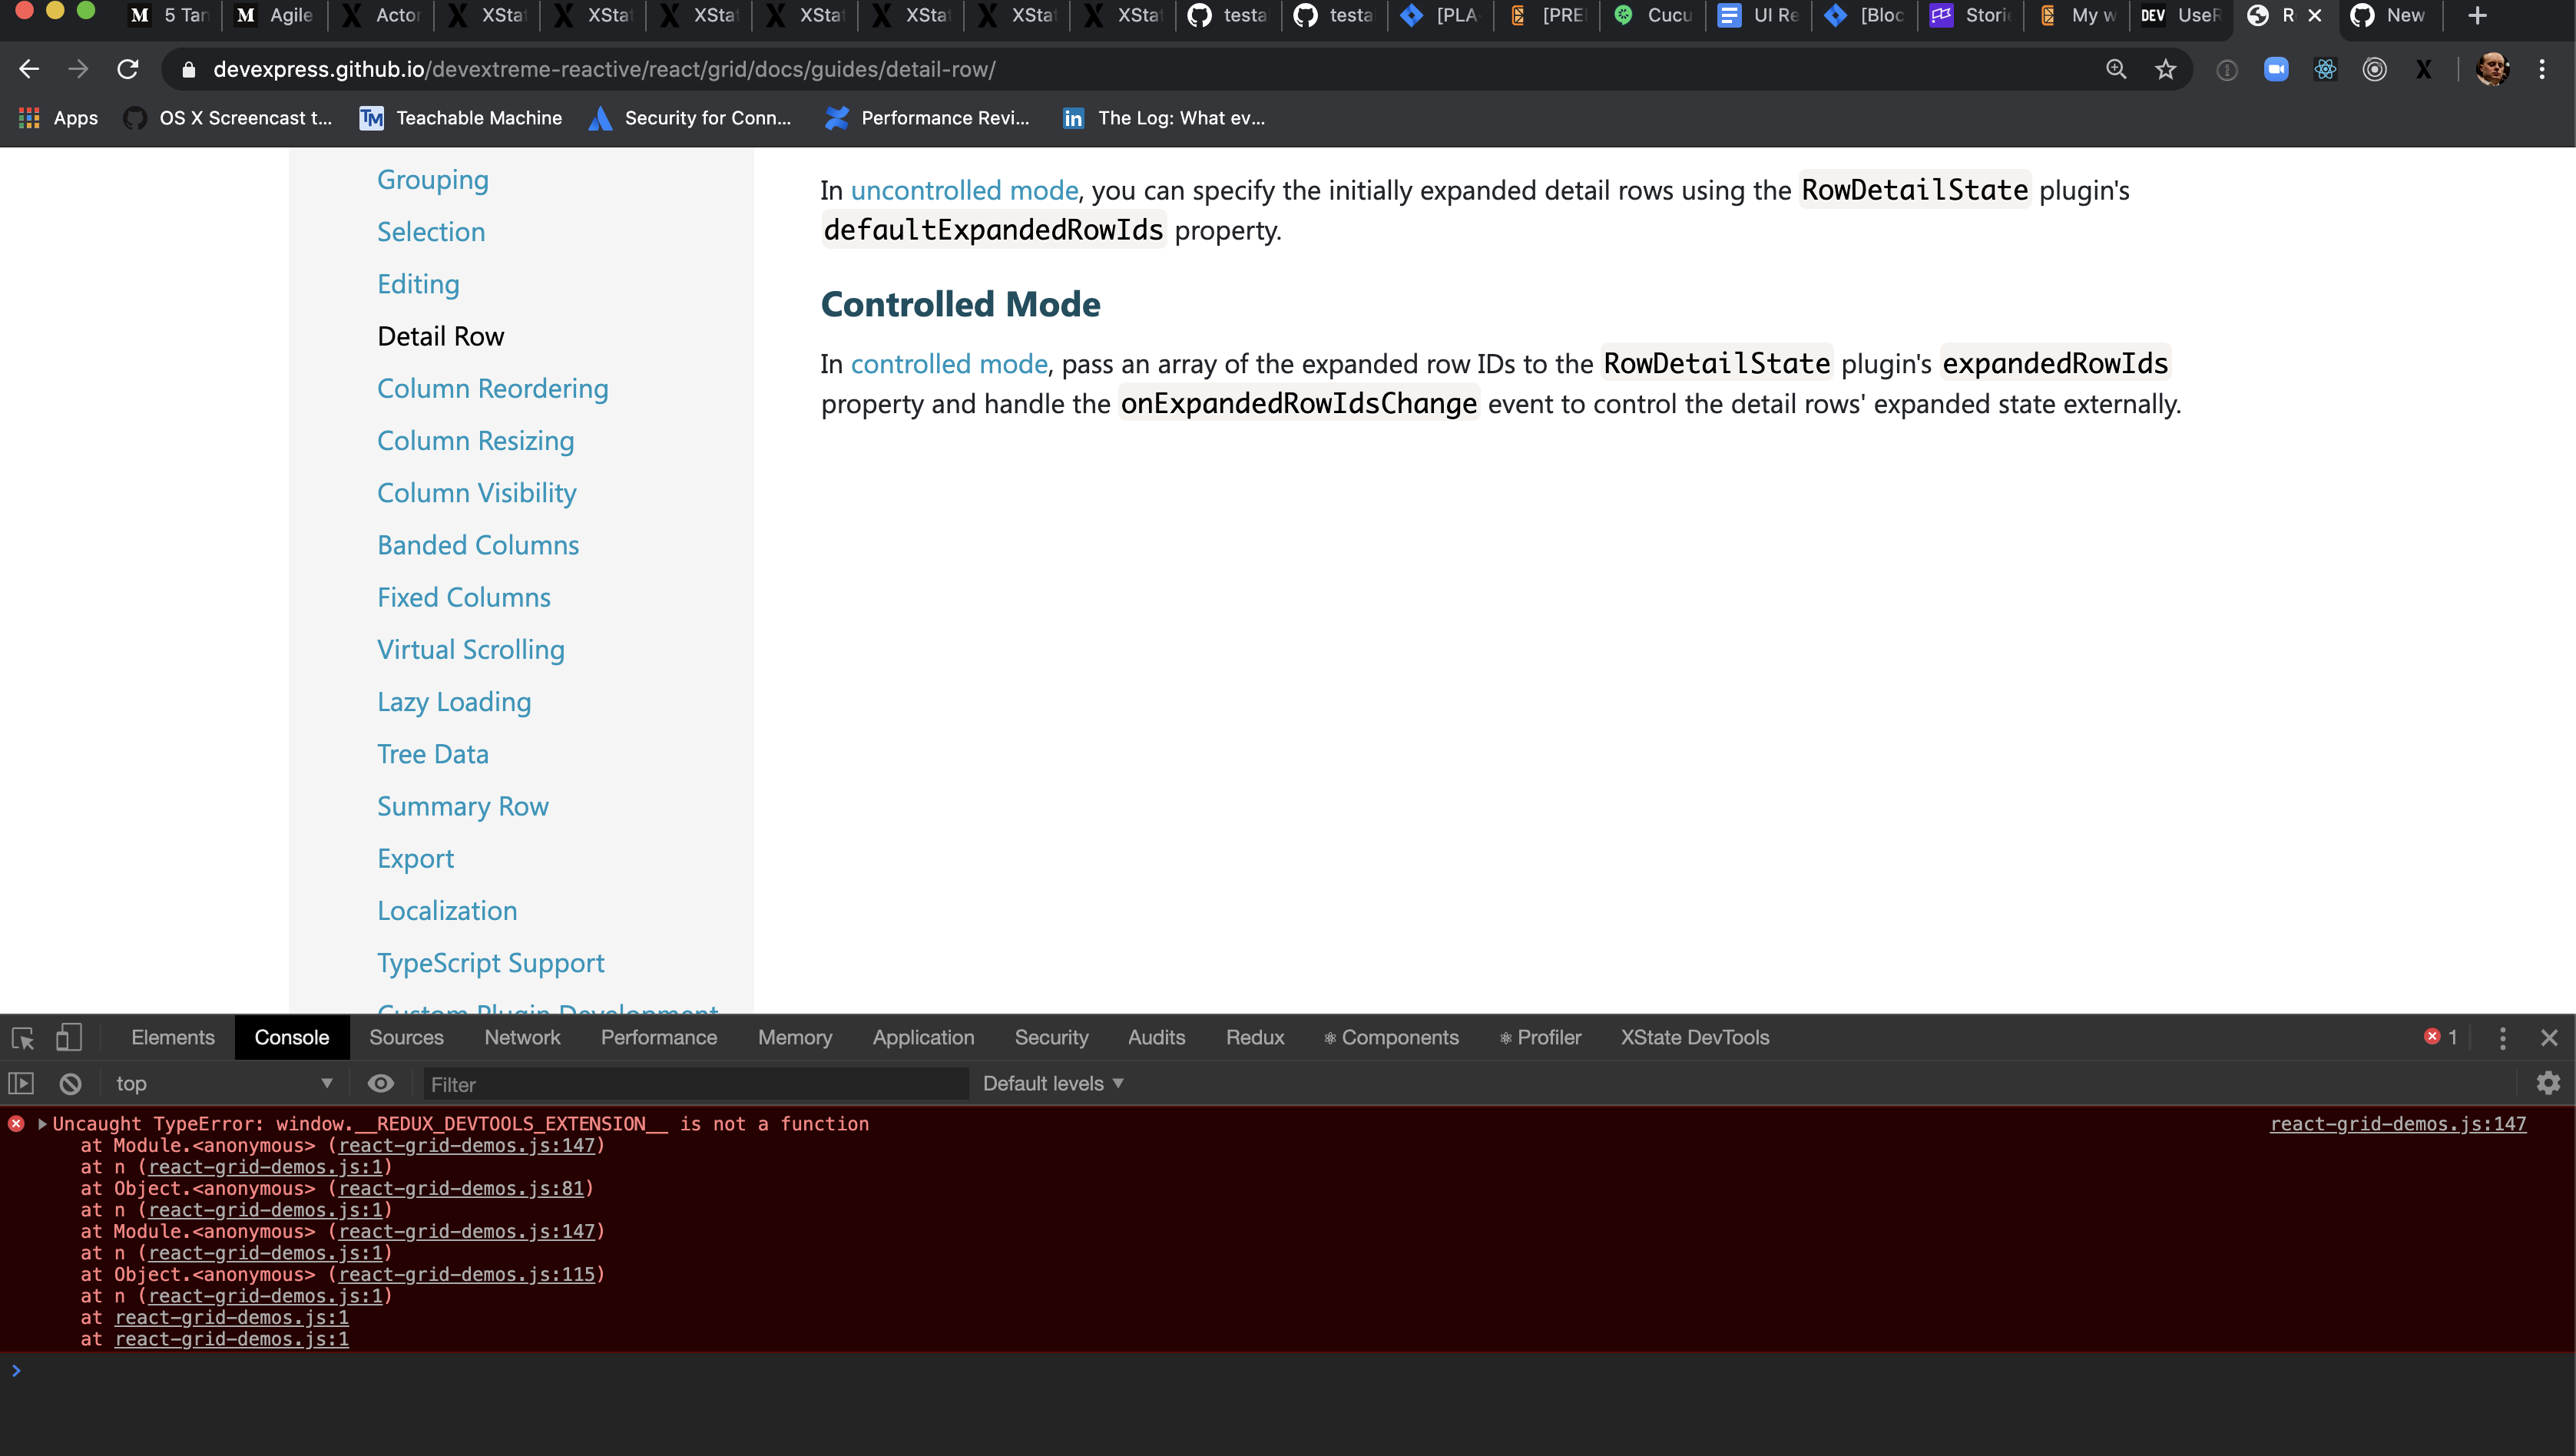This screenshot has width=2576, height=1456.
Task: Open the Default levels dropdown
Action: click(1053, 1084)
